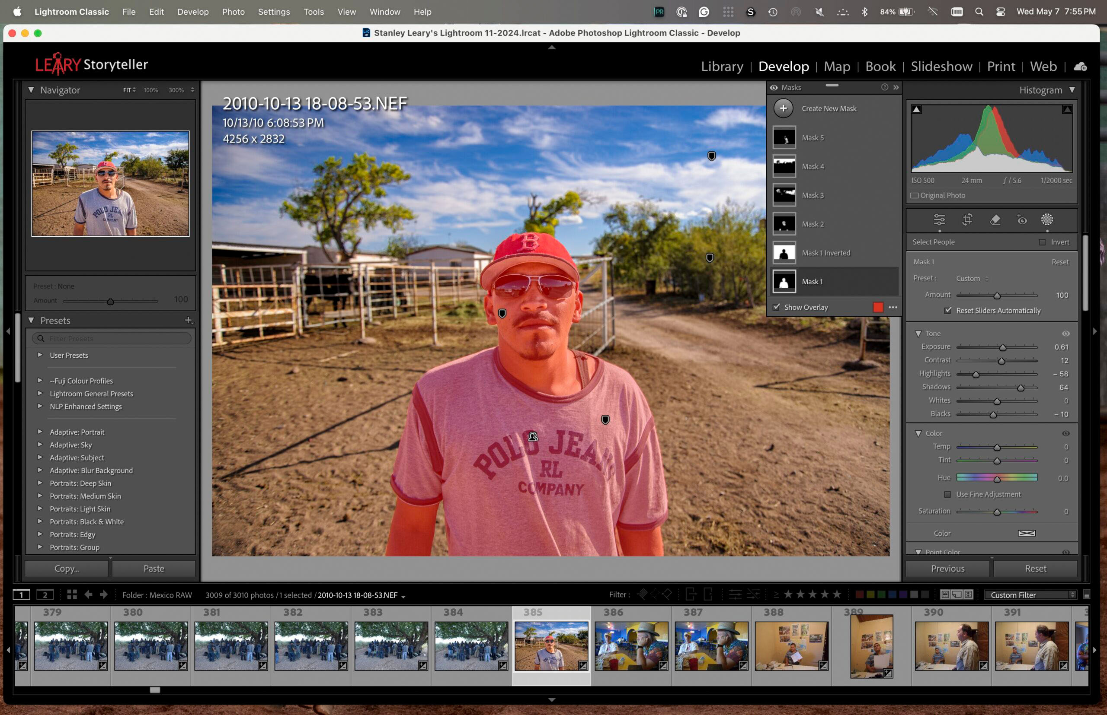
Task: Add new preset with plus icon
Action: [x=188, y=321]
